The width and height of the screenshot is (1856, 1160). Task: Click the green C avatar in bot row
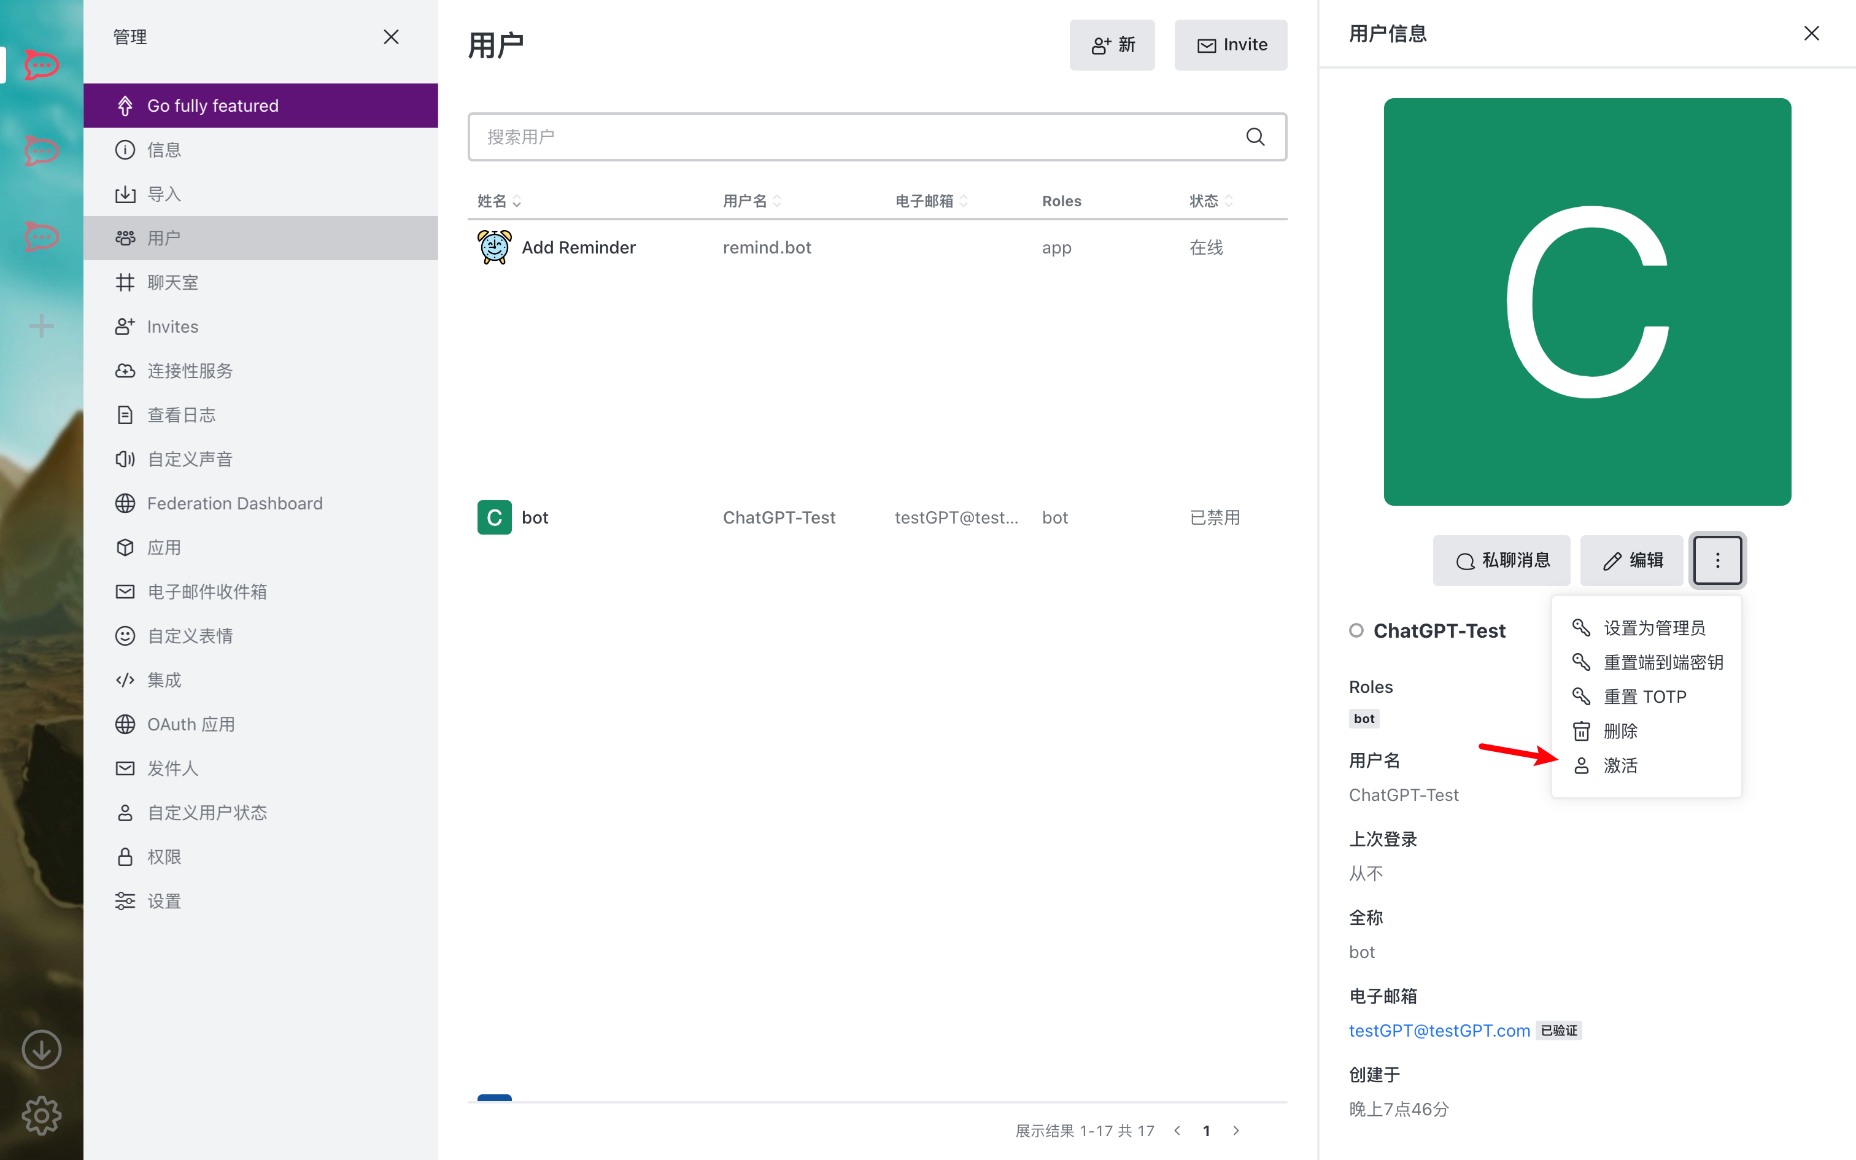point(495,517)
